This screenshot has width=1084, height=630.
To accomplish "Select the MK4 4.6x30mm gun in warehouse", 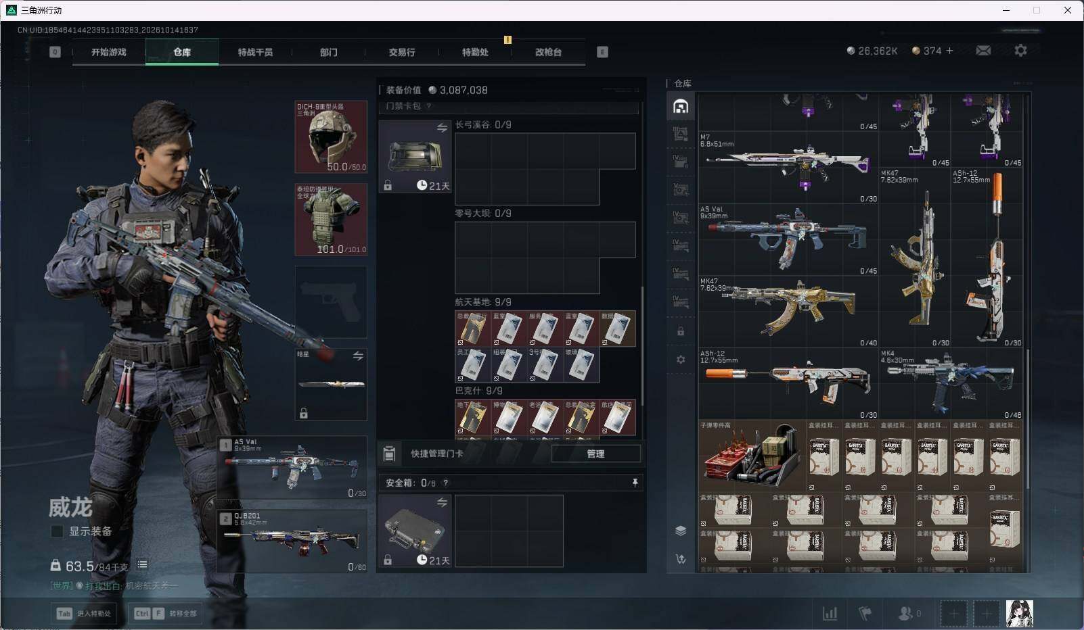I will tap(951, 384).
